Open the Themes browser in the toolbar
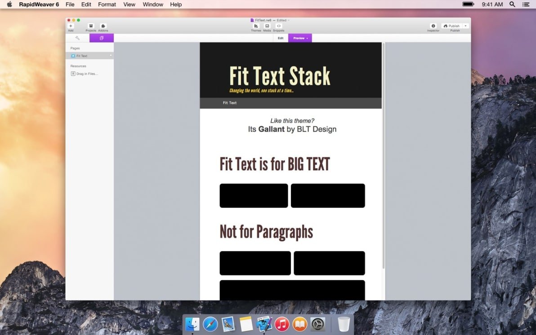This screenshot has height=335, width=536. [x=255, y=26]
